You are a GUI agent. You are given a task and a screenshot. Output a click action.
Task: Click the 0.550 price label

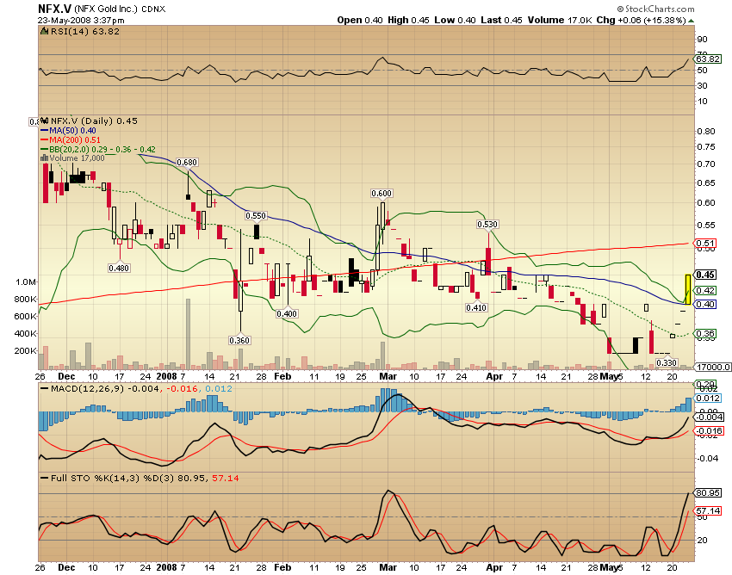coord(256,215)
